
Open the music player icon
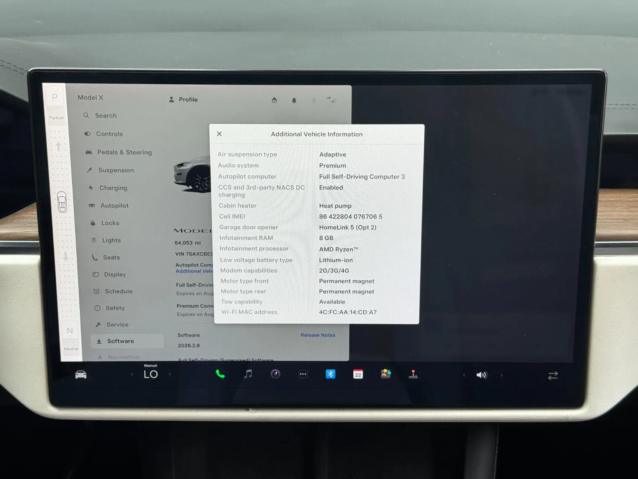[x=248, y=374]
